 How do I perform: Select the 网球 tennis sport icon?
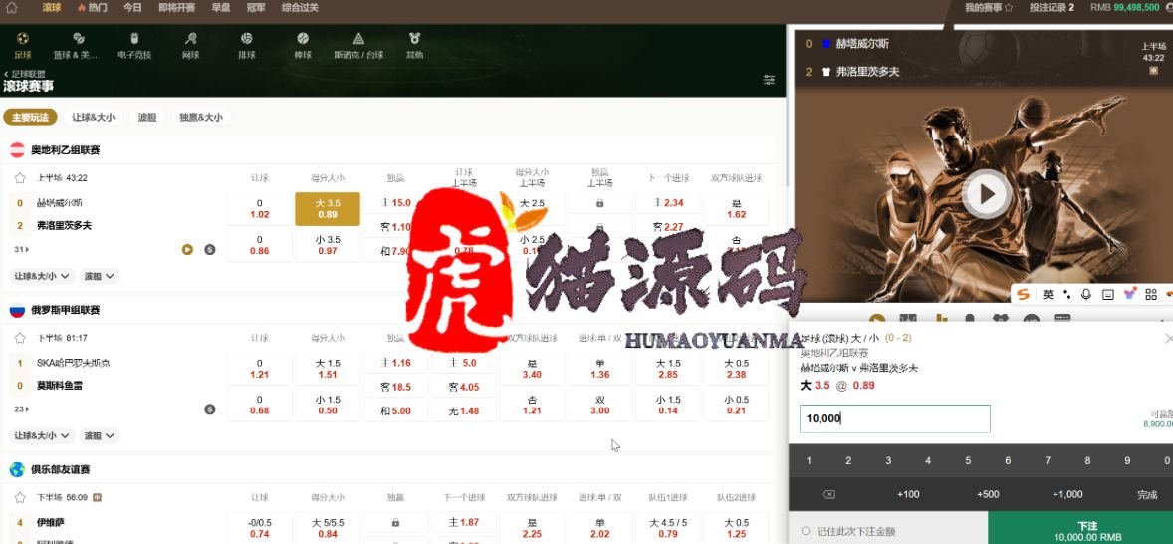coord(191,38)
